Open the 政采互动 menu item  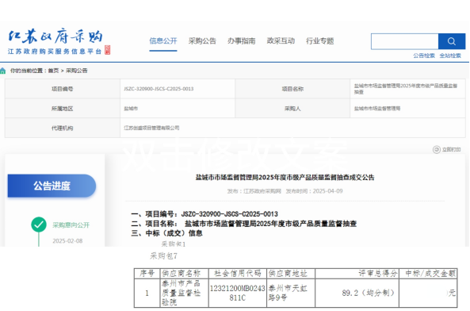[281, 41]
